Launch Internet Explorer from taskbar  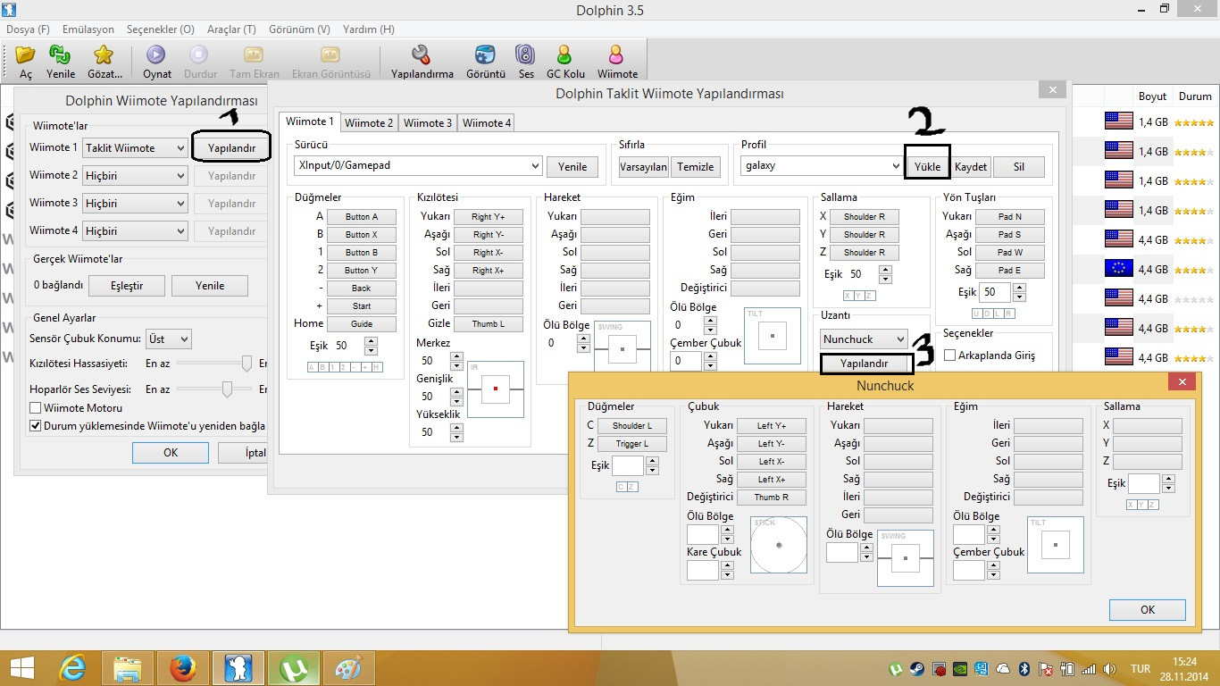click(73, 668)
